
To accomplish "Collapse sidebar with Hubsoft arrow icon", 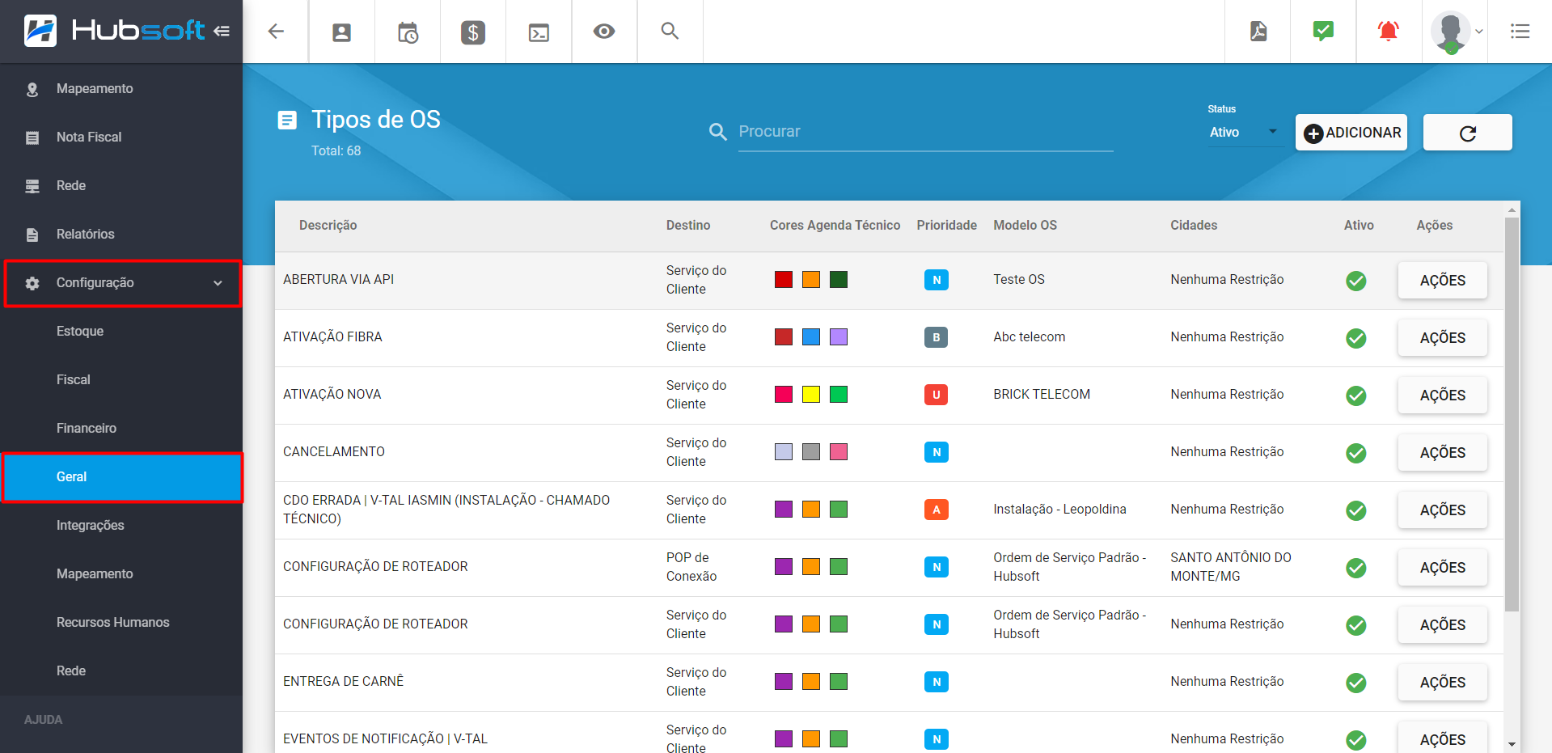I will pyautogui.click(x=222, y=31).
